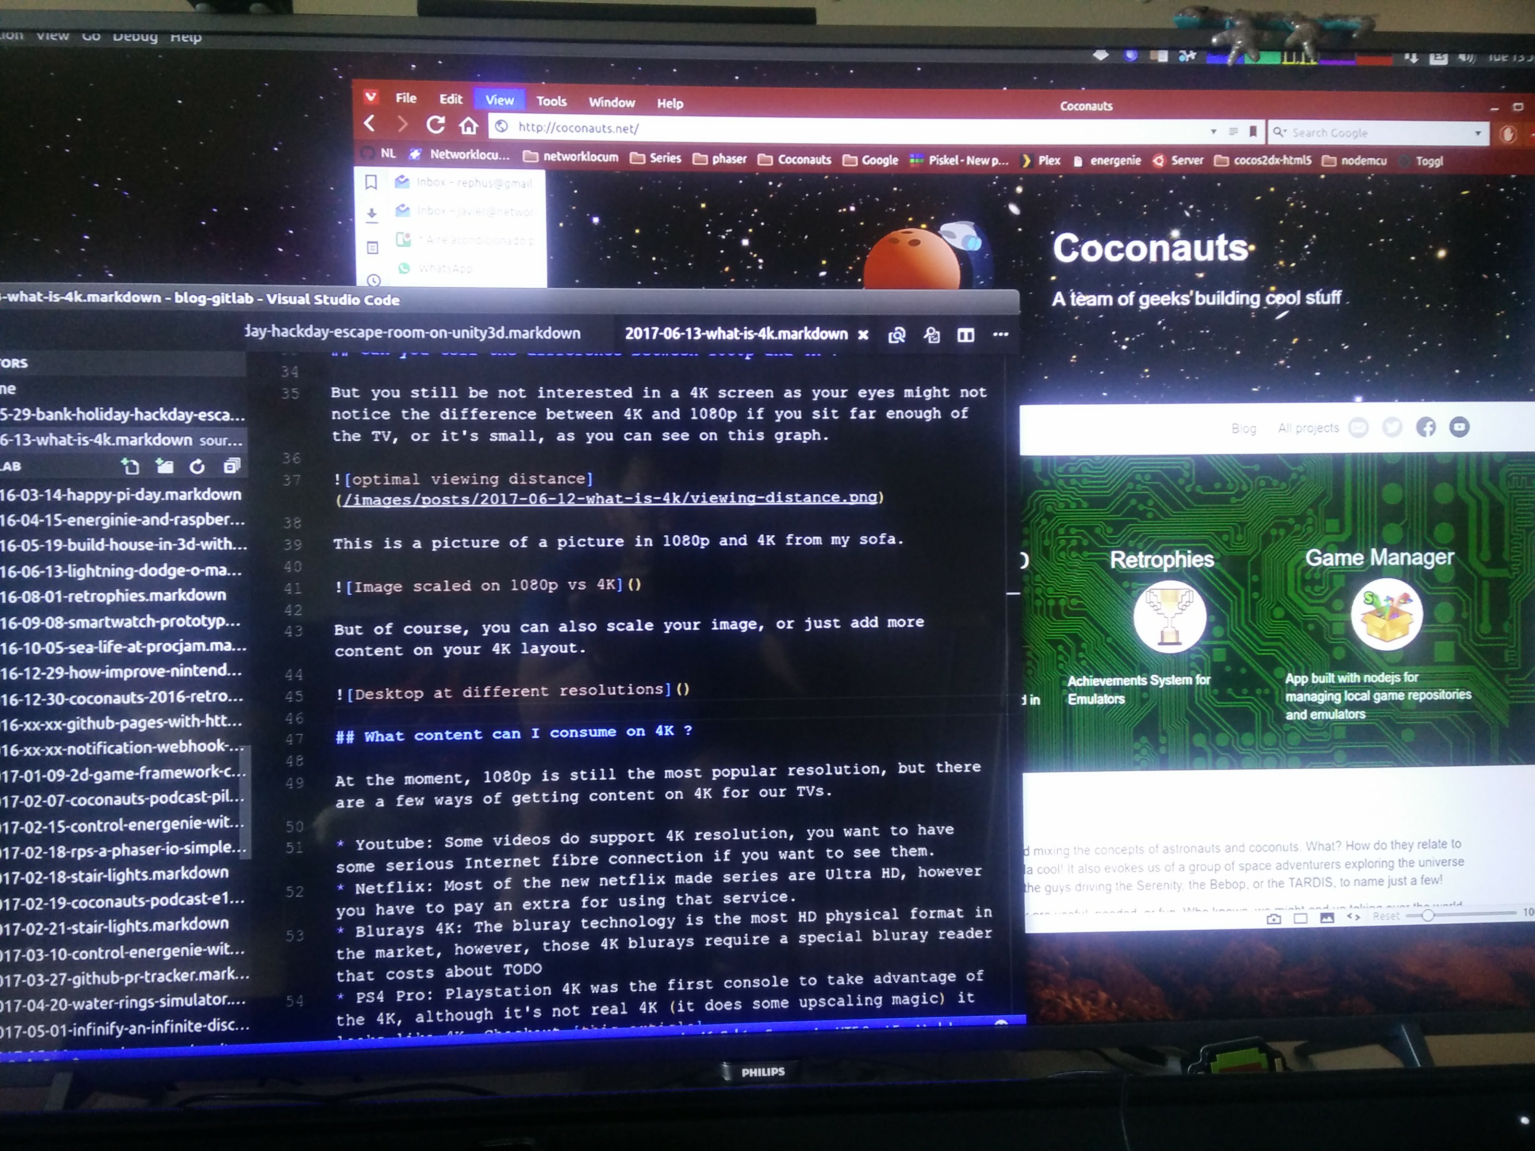This screenshot has height=1151, width=1535.
Task: Click the search engine magnifier icon
Action: click(x=1279, y=132)
